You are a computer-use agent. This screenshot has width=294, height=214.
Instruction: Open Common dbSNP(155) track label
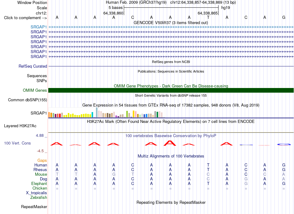(28, 100)
